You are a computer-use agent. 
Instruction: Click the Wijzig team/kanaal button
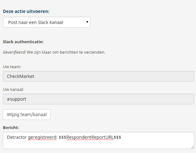click(x=27, y=115)
